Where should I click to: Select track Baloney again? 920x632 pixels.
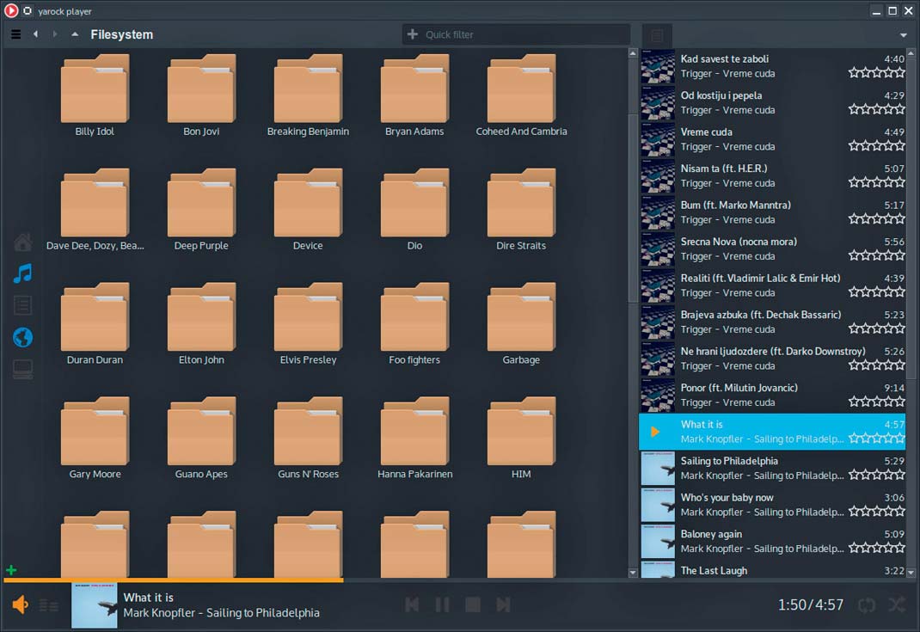click(772, 541)
